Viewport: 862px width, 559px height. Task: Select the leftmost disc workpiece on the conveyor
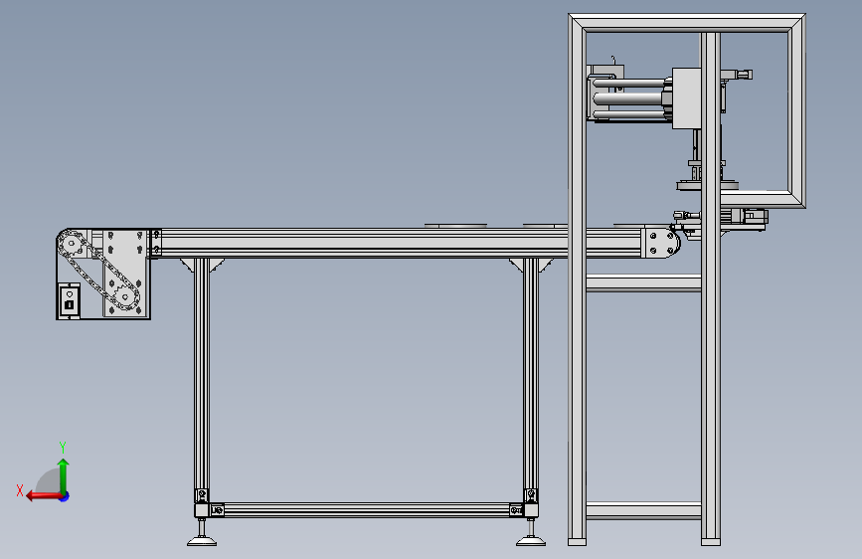pos(455,226)
